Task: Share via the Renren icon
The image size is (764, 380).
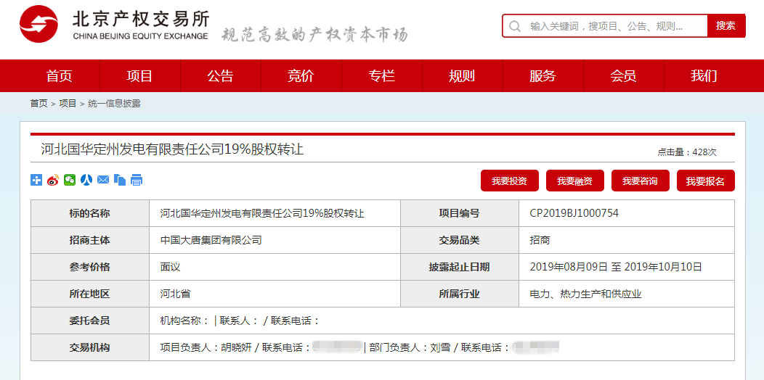Action: click(x=86, y=180)
